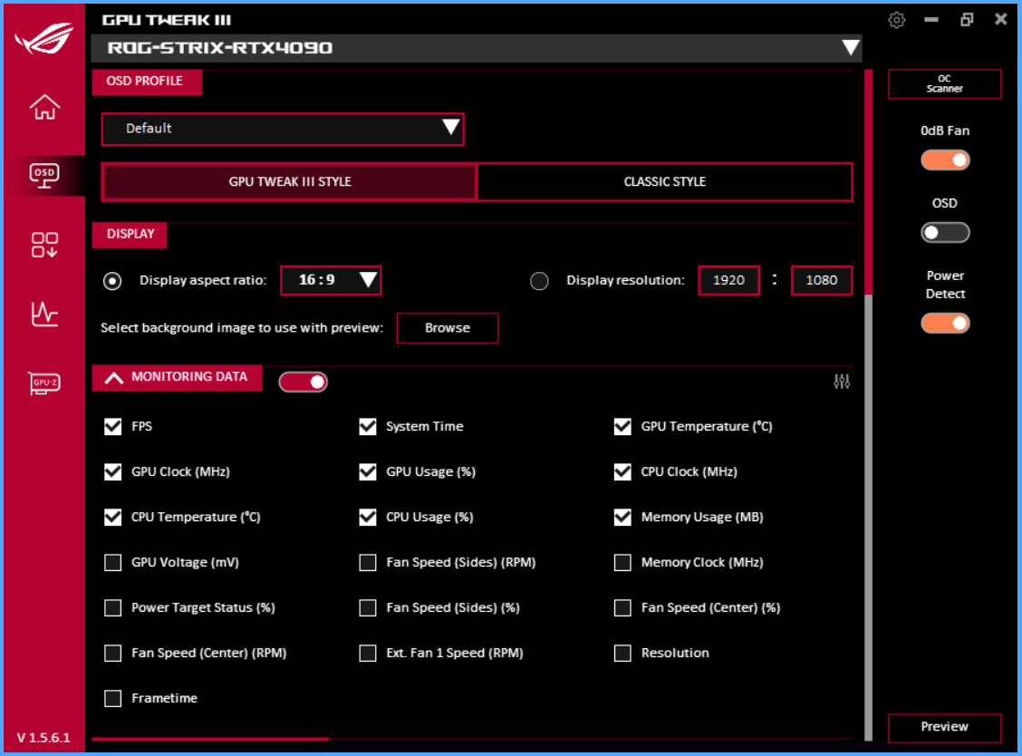Open the 16:9 aspect ratio dropdown
1022x756 pixels.
click(x=331, y=280)
